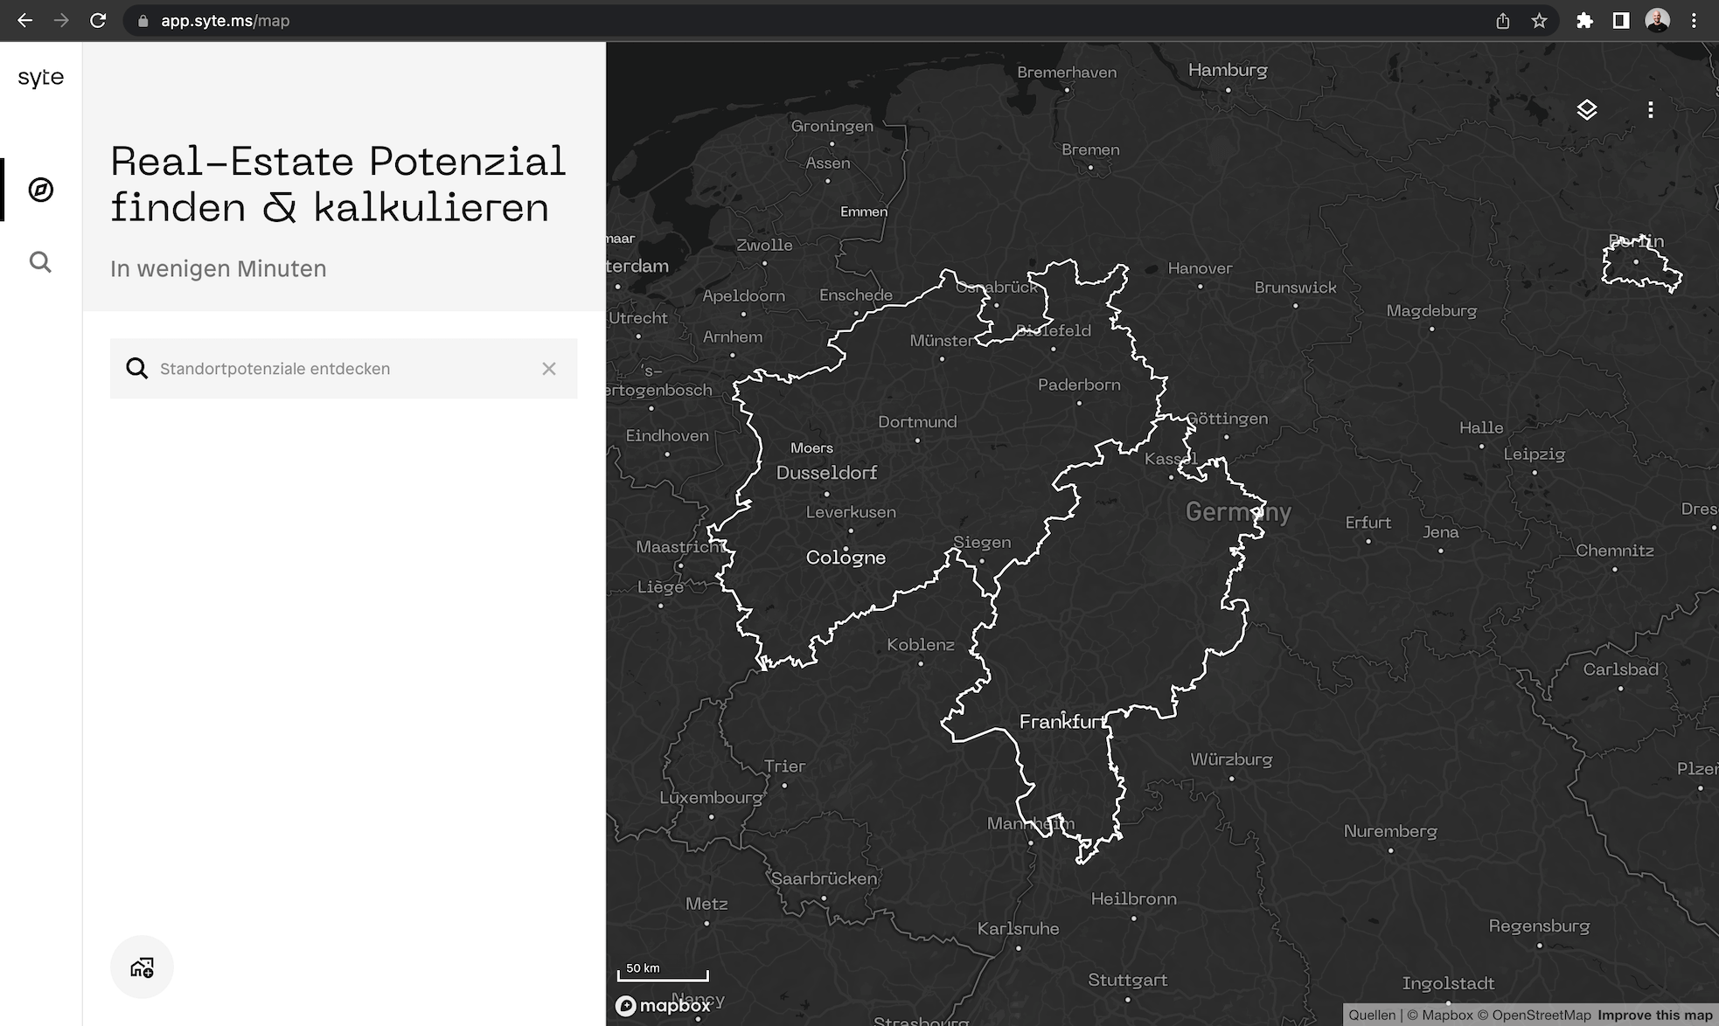The image size is (1719, 1026).
Task: Open the browser extensions puzzle icon
Action: tap(1584, 20)
